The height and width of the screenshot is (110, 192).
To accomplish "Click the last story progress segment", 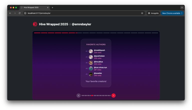I will pos(155,33).
